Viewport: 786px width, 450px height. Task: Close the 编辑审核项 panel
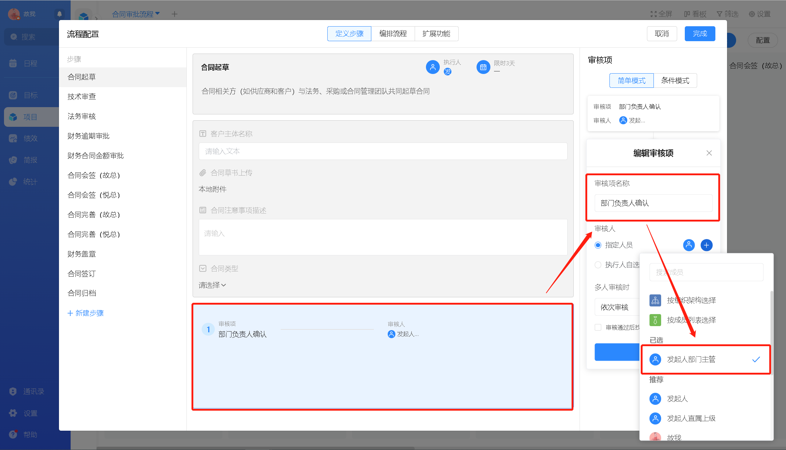pyautogui.click(x=709, y=153)
